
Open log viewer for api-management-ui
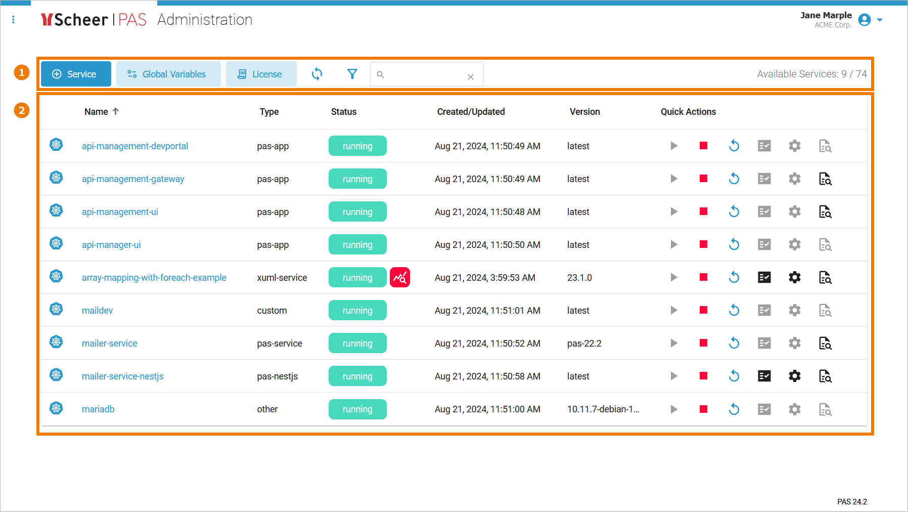(x=825, y=212)
